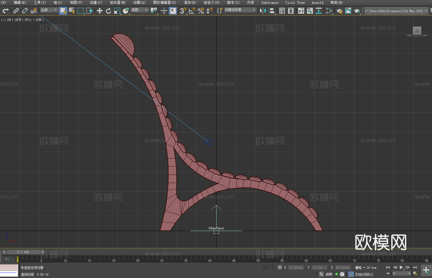432x278 pixels.
Task: Activate the Select Object tool
Action: coord(63,11)
